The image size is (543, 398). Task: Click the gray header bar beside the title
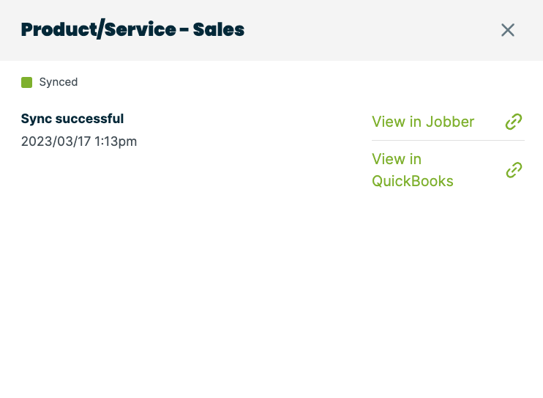[x=366, y=30]
